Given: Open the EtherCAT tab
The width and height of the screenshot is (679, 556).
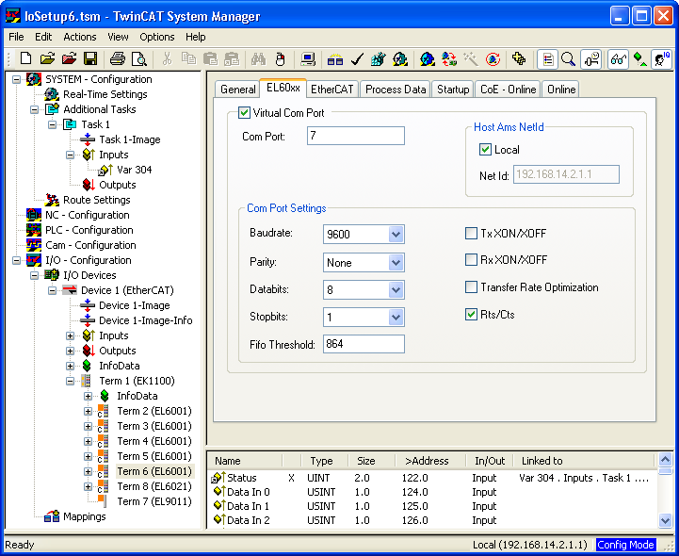Looking at the screenshot, I should tap(332, 90).
